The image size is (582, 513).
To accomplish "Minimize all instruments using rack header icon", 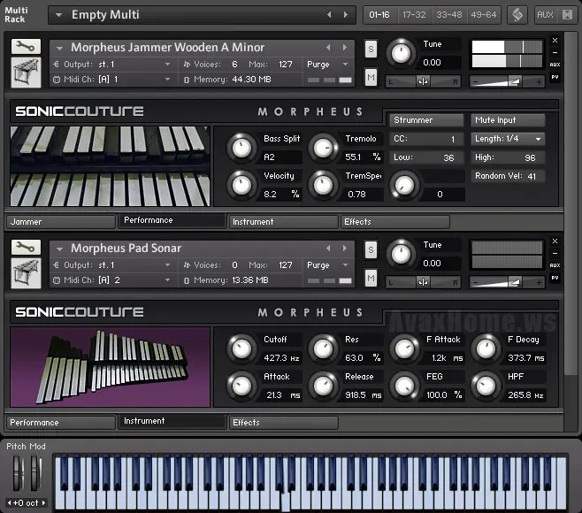I will [x=567, y=15].
